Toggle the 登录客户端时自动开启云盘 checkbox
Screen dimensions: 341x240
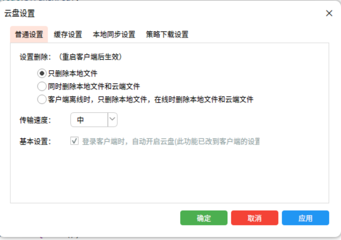point(74,141)
